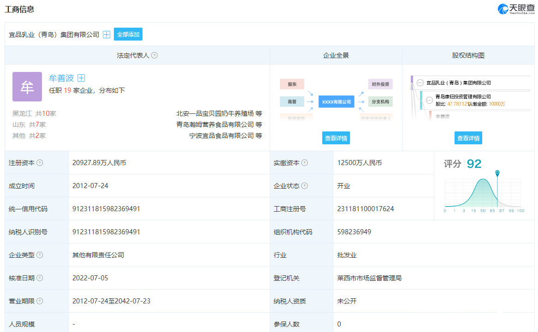Click the help icon beside 营业期限
The width and height of the screenshot is (538, 332).
click(40, 301)
